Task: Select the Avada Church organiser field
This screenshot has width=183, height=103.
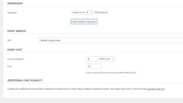Action: (x=82, y=12)
